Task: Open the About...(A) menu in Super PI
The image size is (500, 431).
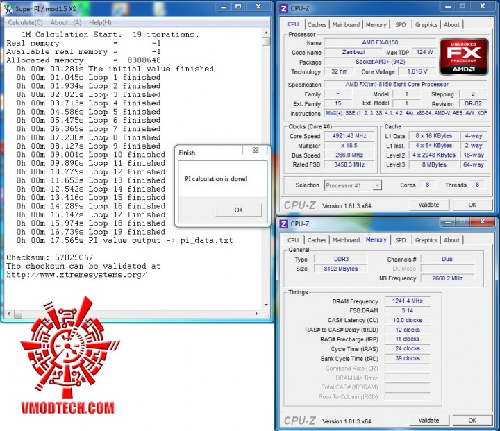Action: pyautogui.click(x=66, y=22)
